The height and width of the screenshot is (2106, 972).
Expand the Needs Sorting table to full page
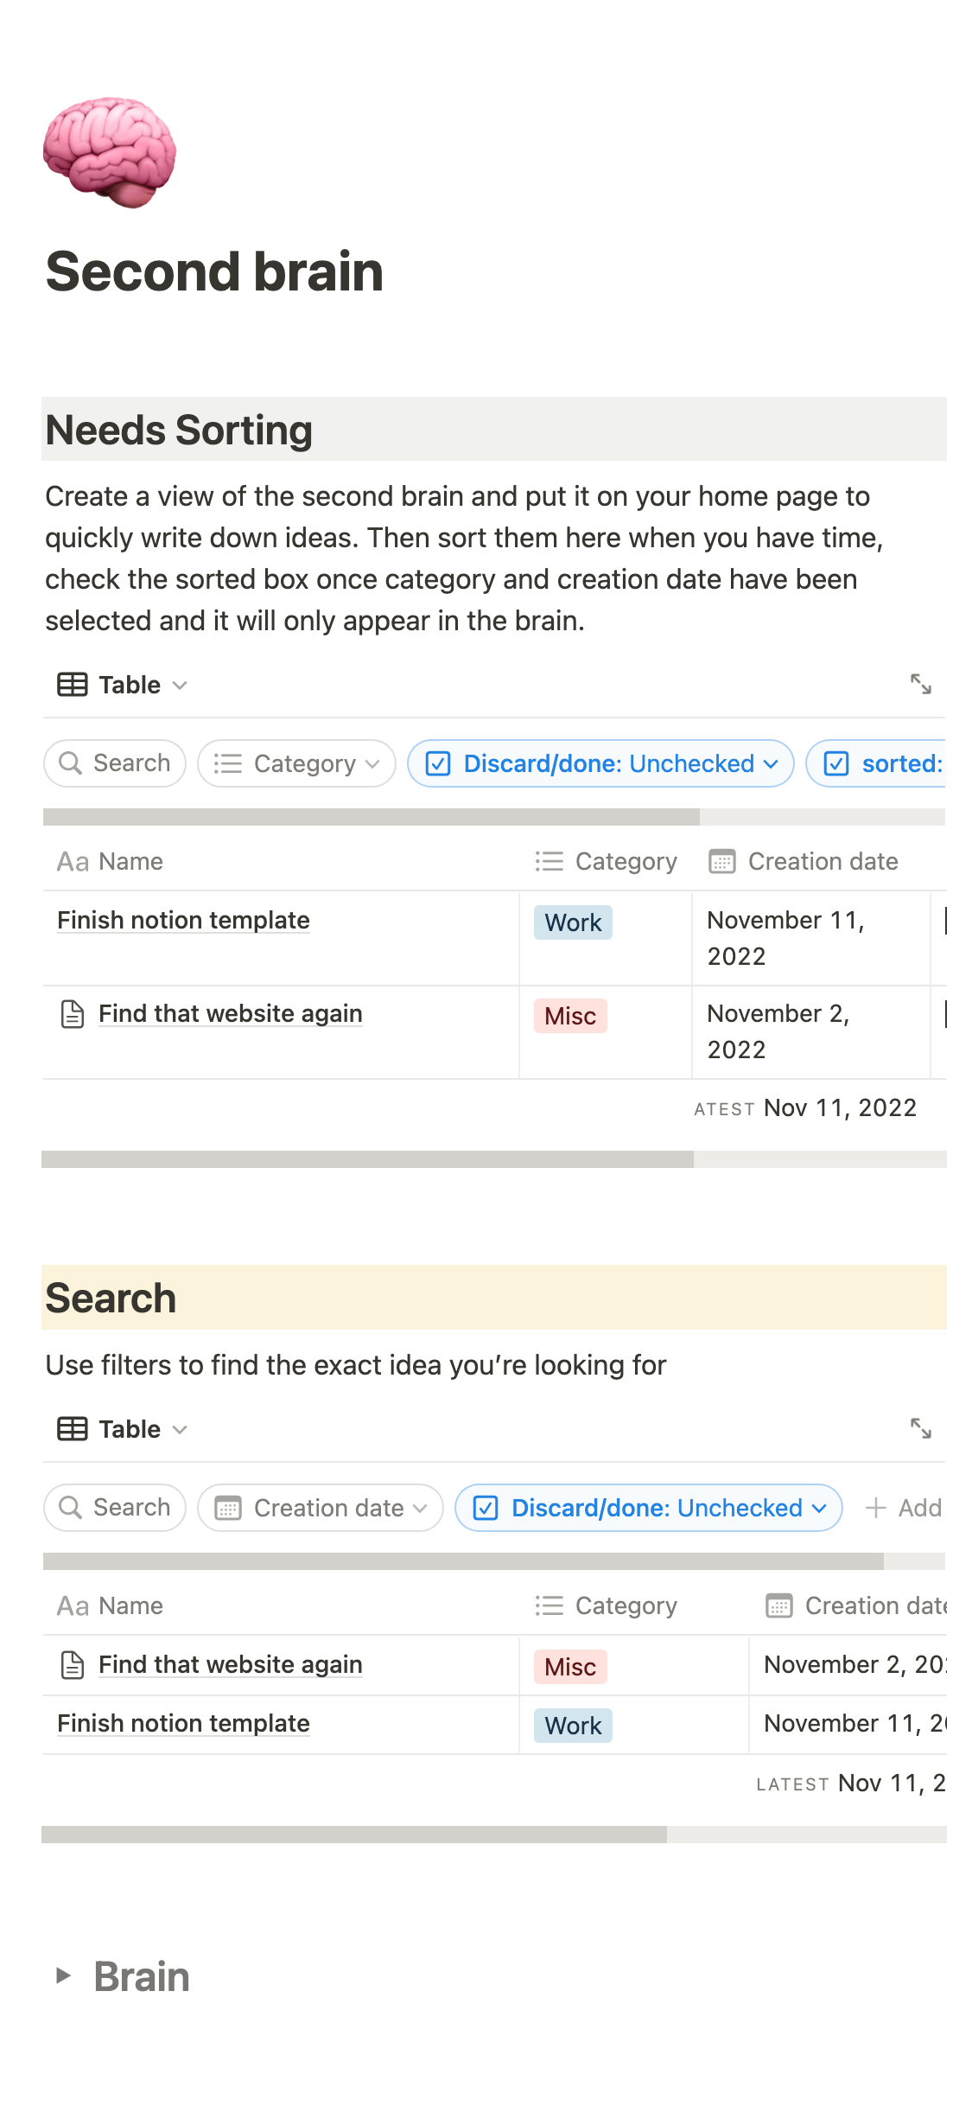pyautogui.click(x=920, y=684)
